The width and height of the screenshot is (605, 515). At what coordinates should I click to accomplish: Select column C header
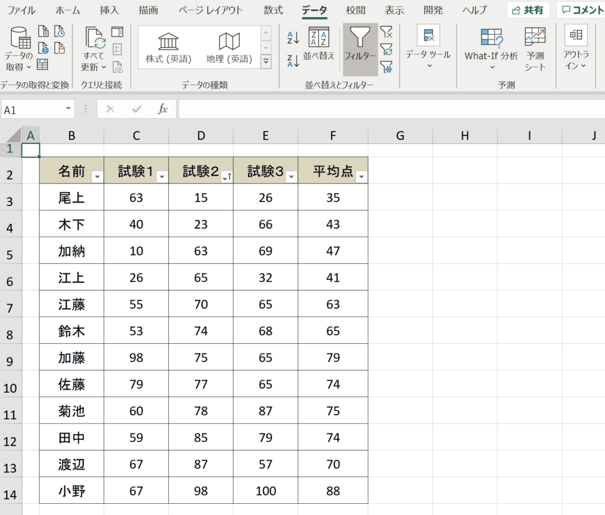(x=136, y=136)
